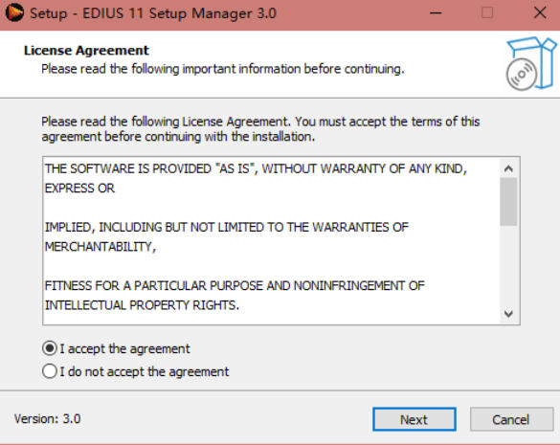The image size is (560, 445).
Task: Click the Cancel button
Action: click(511, 419)
